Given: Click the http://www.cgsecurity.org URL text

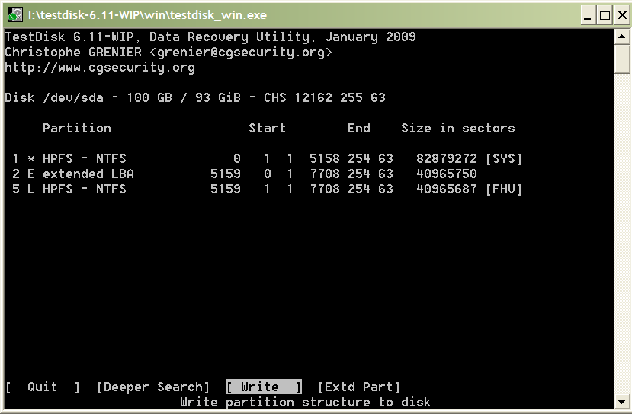Looking at the screenshot, I should 100,68.
